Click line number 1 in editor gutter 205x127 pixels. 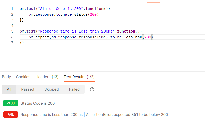tap(12, 9)
